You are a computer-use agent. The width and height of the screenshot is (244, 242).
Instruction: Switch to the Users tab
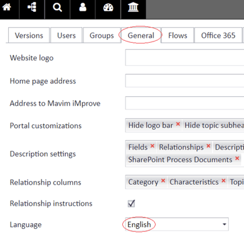66,35
